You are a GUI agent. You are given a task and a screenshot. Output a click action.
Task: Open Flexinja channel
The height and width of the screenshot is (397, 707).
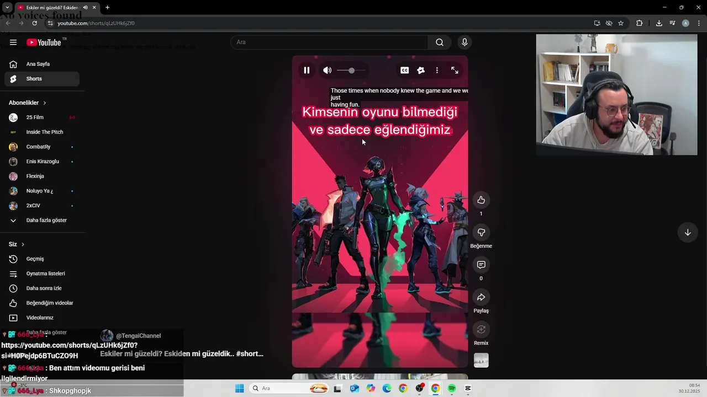[42, 176]
